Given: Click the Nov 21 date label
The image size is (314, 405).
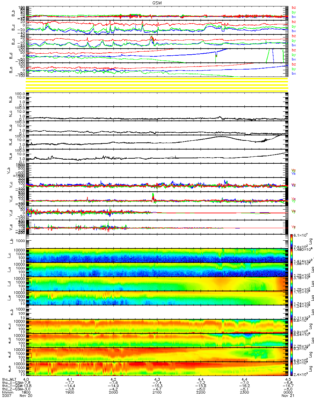Looking at the screenshot, I should [x=288, y=396].
